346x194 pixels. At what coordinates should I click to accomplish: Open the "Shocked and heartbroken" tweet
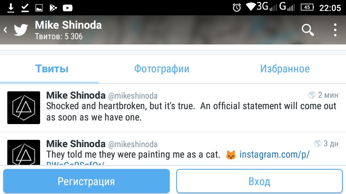tap(173, 108)
